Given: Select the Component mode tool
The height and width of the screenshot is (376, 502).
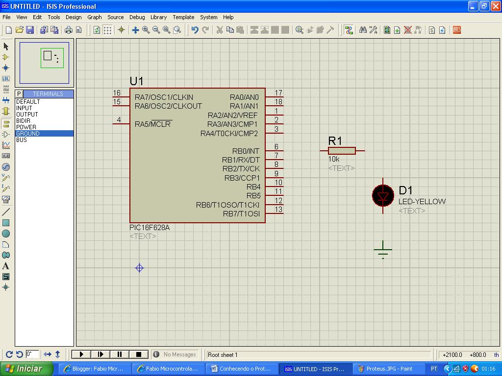Looking at the screenshot, I should pyautogui.click(x=6, y=57).
